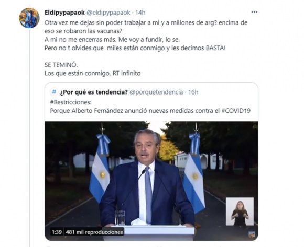Click the 16h quoted tweet timestamp

point(193,92)
